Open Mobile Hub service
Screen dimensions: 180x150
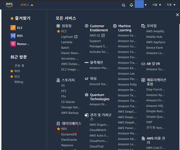point(154,37)
